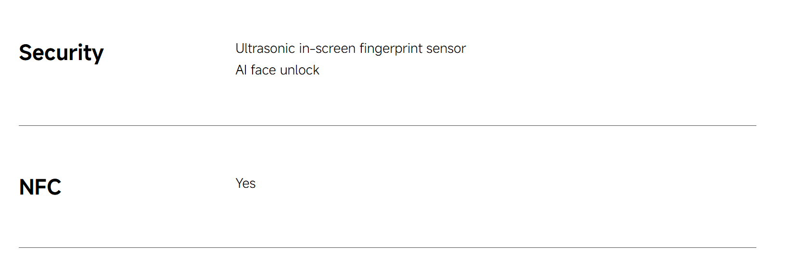Click the letter Y in Yes

pyautogui.click(x=240, y=183)
